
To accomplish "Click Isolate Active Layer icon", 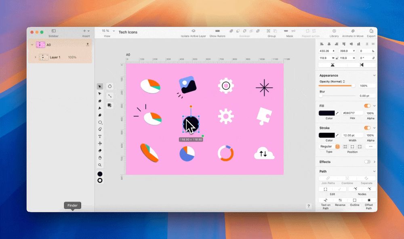I will 193,31.
